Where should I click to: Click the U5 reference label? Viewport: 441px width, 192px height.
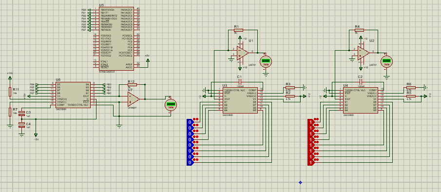tap(101, 5)
